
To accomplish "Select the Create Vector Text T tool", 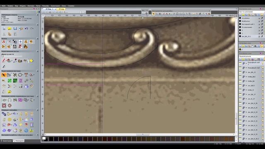I will pyautogui.click(x=26, y=75).
